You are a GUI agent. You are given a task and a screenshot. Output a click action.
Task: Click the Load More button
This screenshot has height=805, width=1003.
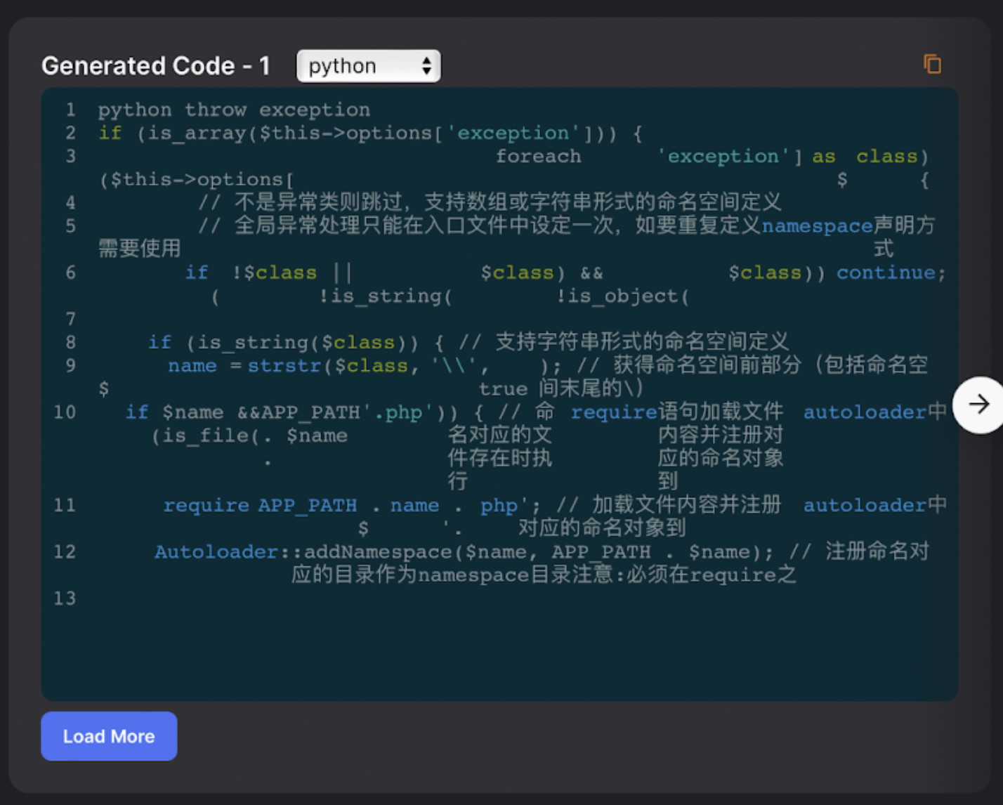(109, 736)
